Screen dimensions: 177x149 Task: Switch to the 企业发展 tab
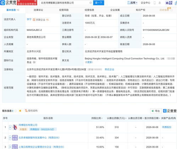pyautogui.click(x=115, y=10)
